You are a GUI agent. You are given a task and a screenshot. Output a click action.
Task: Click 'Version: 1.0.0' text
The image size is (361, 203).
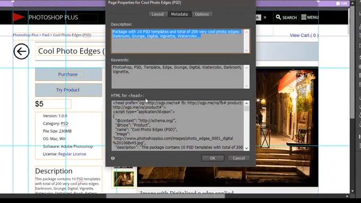click(x=55, y=116)
